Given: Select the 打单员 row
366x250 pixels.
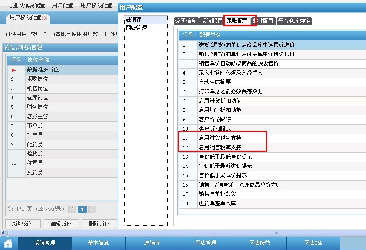Looking at the screenshot, I should [63, 135].
